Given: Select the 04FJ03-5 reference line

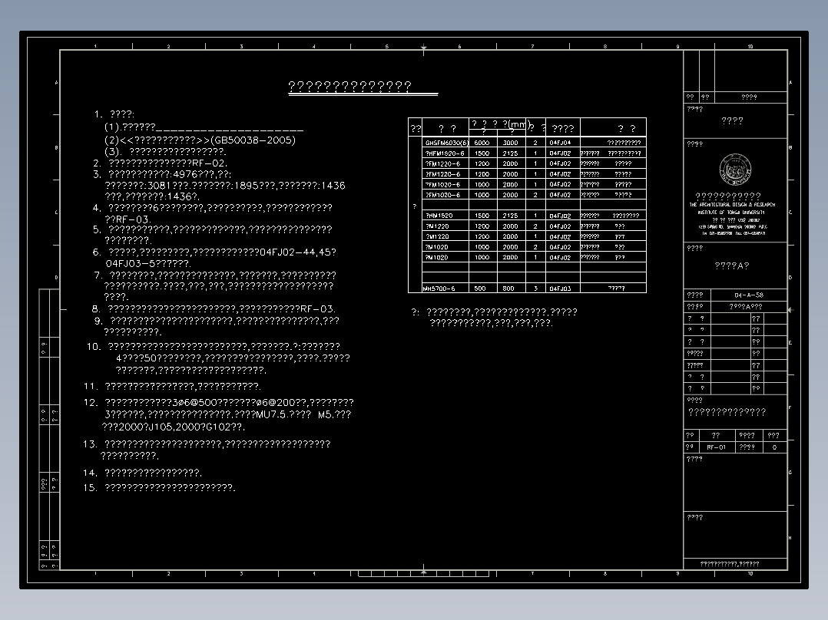Looking at the screenshot, I should coord(147,263).
